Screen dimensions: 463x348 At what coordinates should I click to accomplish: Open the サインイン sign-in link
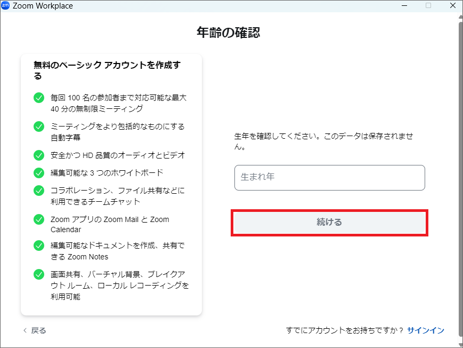(x=426, y=330)
